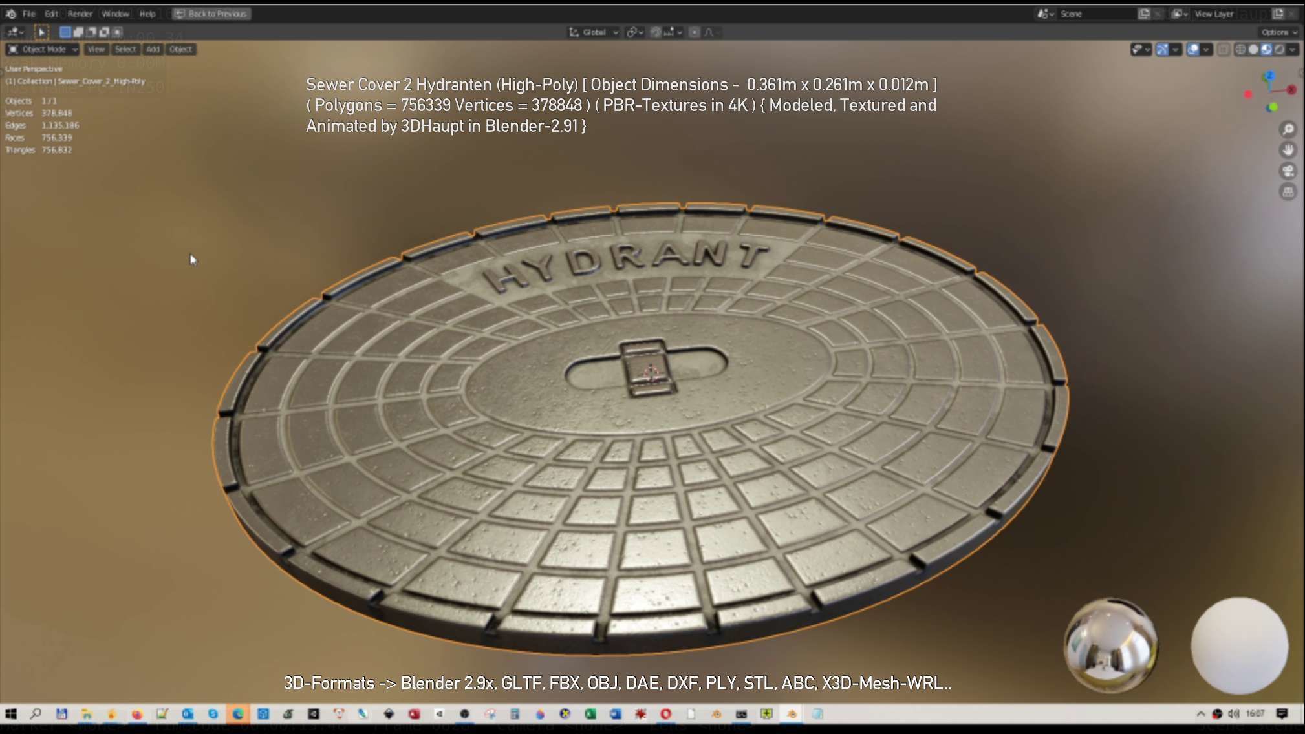Toggle X-Ray mode
1305x734 pixels.
pyautogui.click(x=1224, y=49)
